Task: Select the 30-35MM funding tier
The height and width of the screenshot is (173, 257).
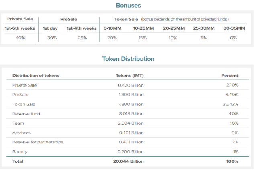Action: pos(232,28)
